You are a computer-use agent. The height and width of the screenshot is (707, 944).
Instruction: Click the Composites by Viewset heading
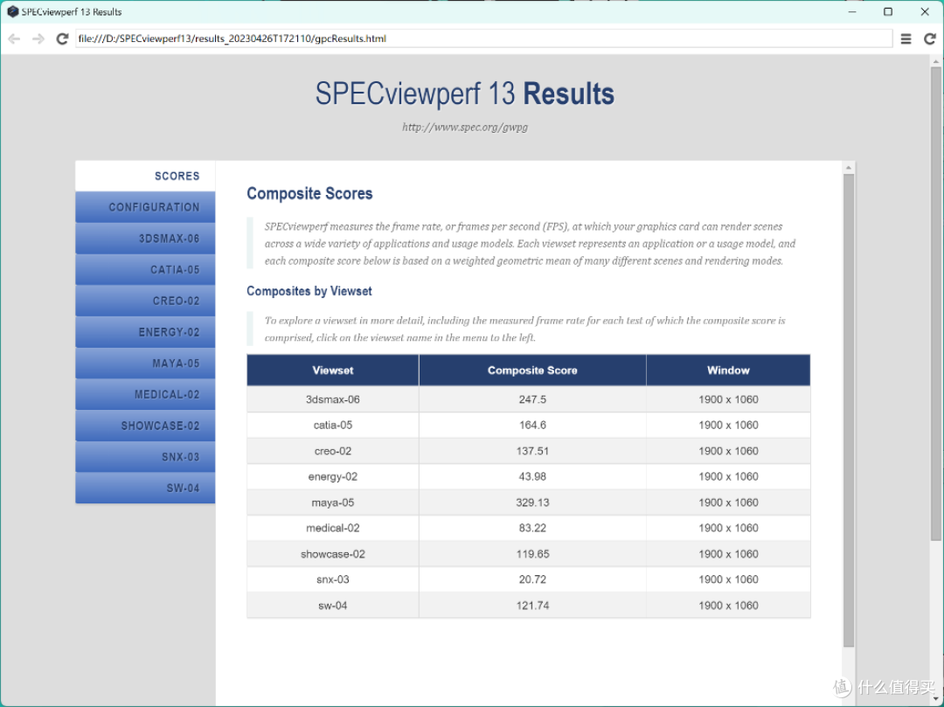(x=309, y=291)
